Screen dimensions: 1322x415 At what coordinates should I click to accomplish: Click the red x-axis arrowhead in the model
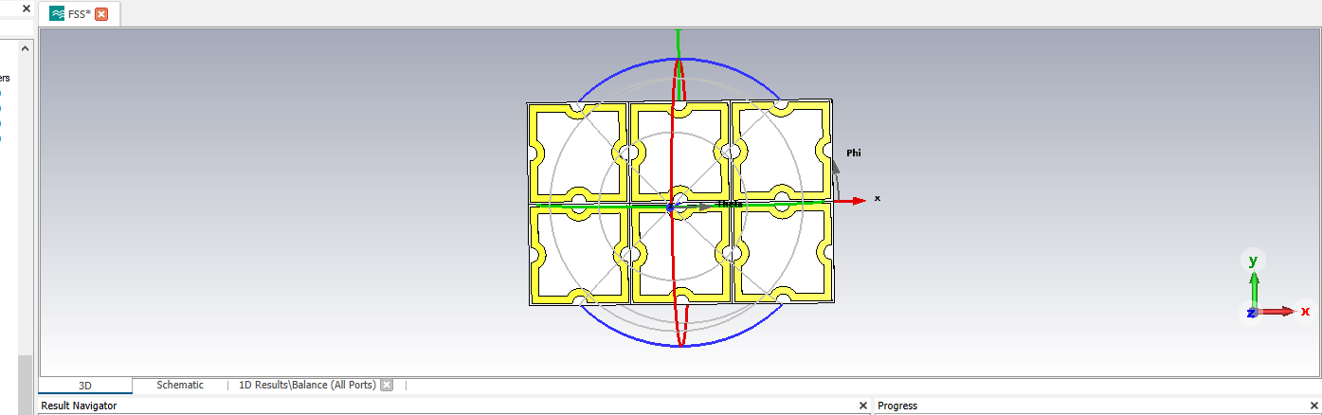click(859, 200)
